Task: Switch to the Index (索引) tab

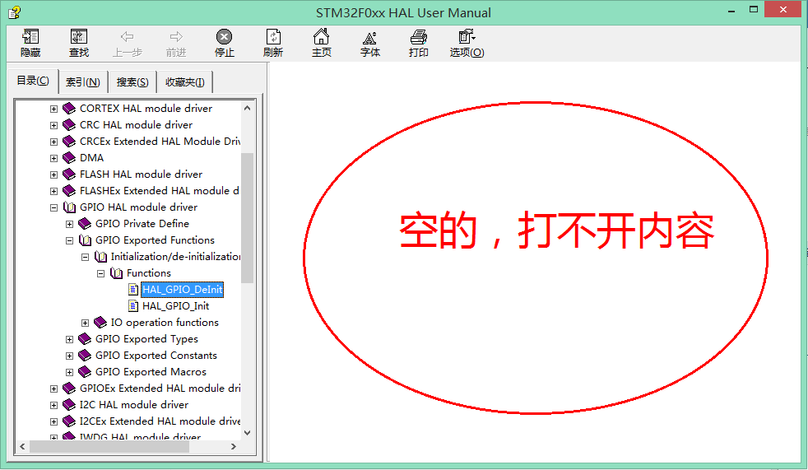Action: [x=83, y=82]
